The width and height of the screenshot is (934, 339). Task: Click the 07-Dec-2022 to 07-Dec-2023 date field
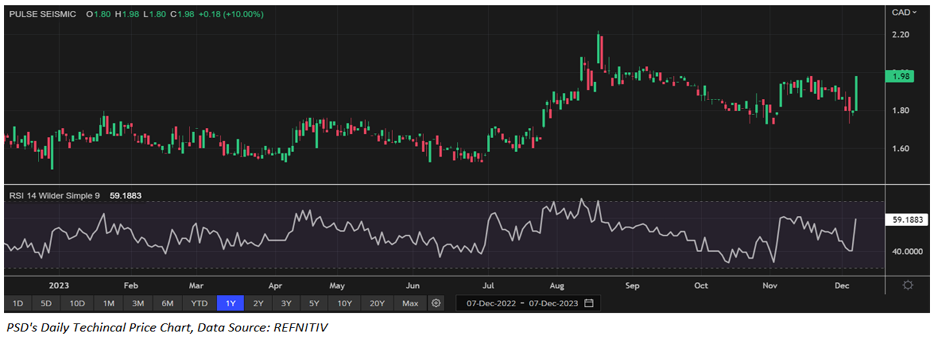[522, 303]
